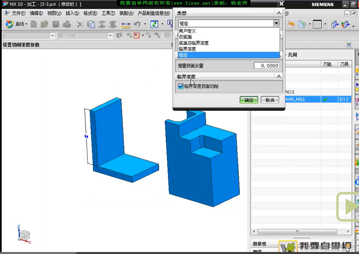The width and height of the screenshot is (359, 254).
Task: Open the rendering style dropdown arrow
Action: [310, 24]
